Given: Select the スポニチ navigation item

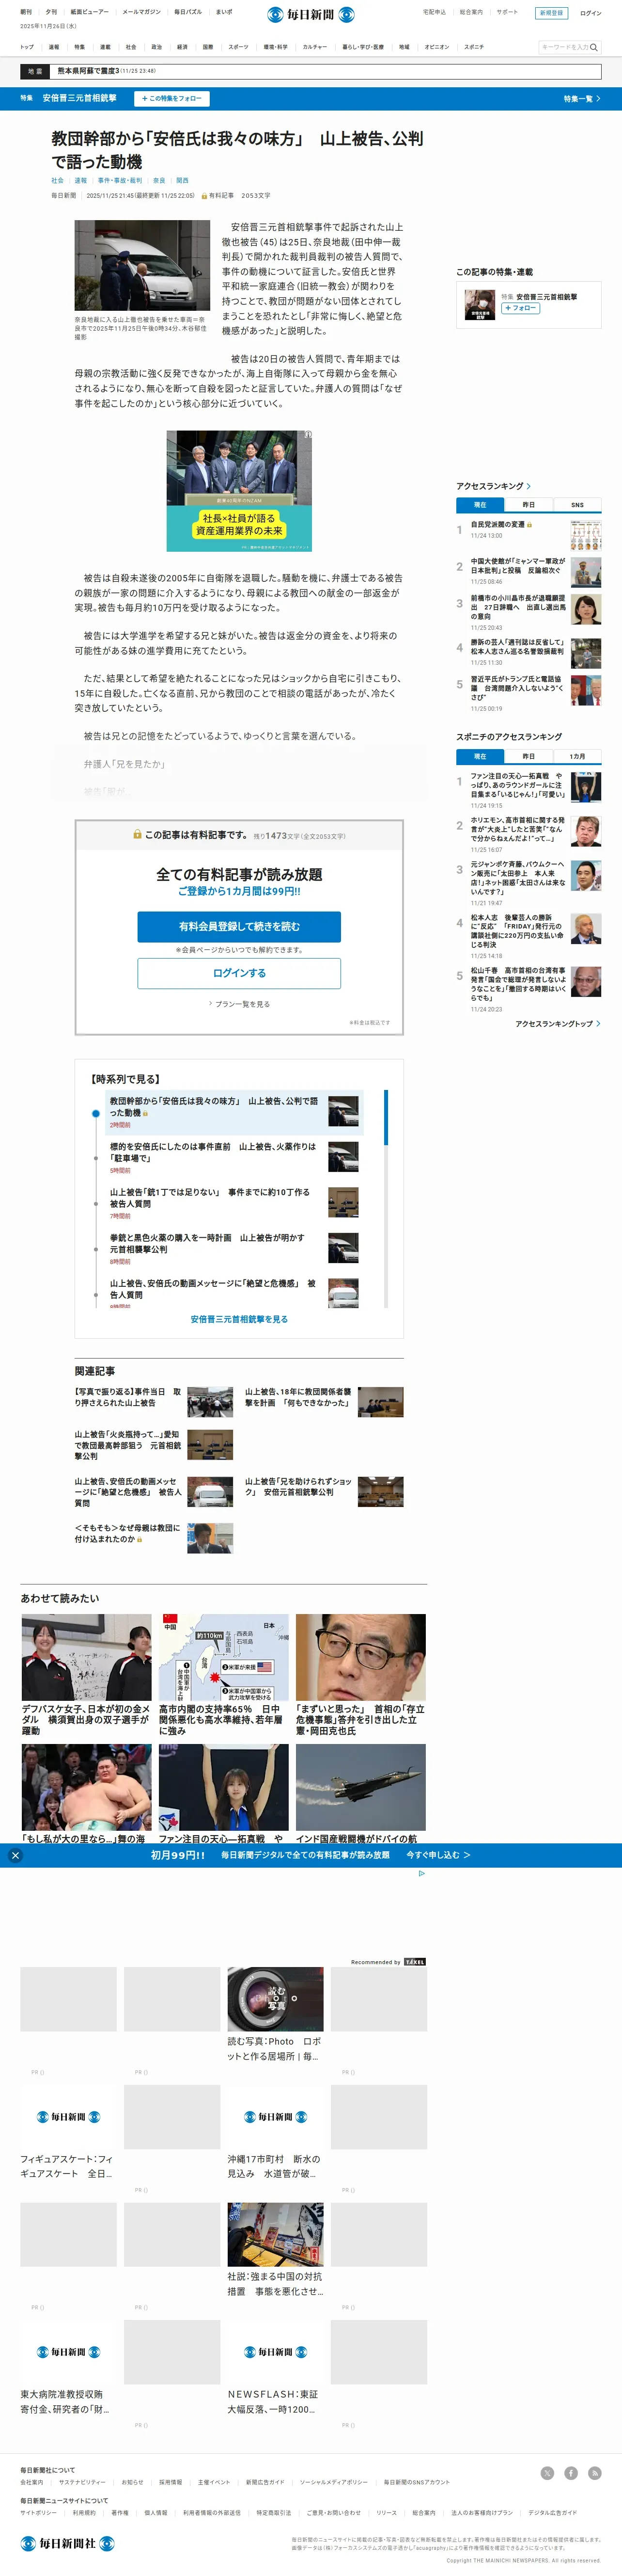Looking at the screenshot, I should point(474,47).
